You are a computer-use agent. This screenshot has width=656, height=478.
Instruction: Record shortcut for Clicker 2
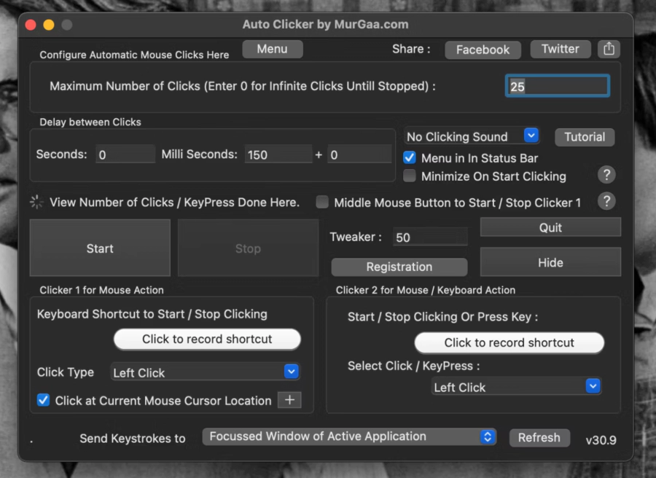pyautogui.click(x=509, y=342)
